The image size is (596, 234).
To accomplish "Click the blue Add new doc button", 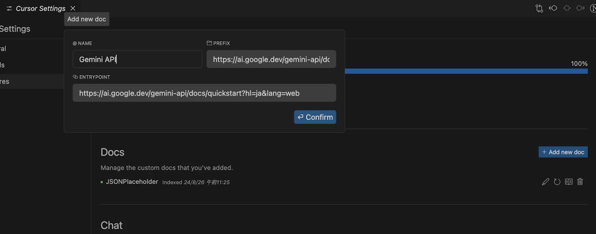I will pyautogui.click(x=563, y=152).
